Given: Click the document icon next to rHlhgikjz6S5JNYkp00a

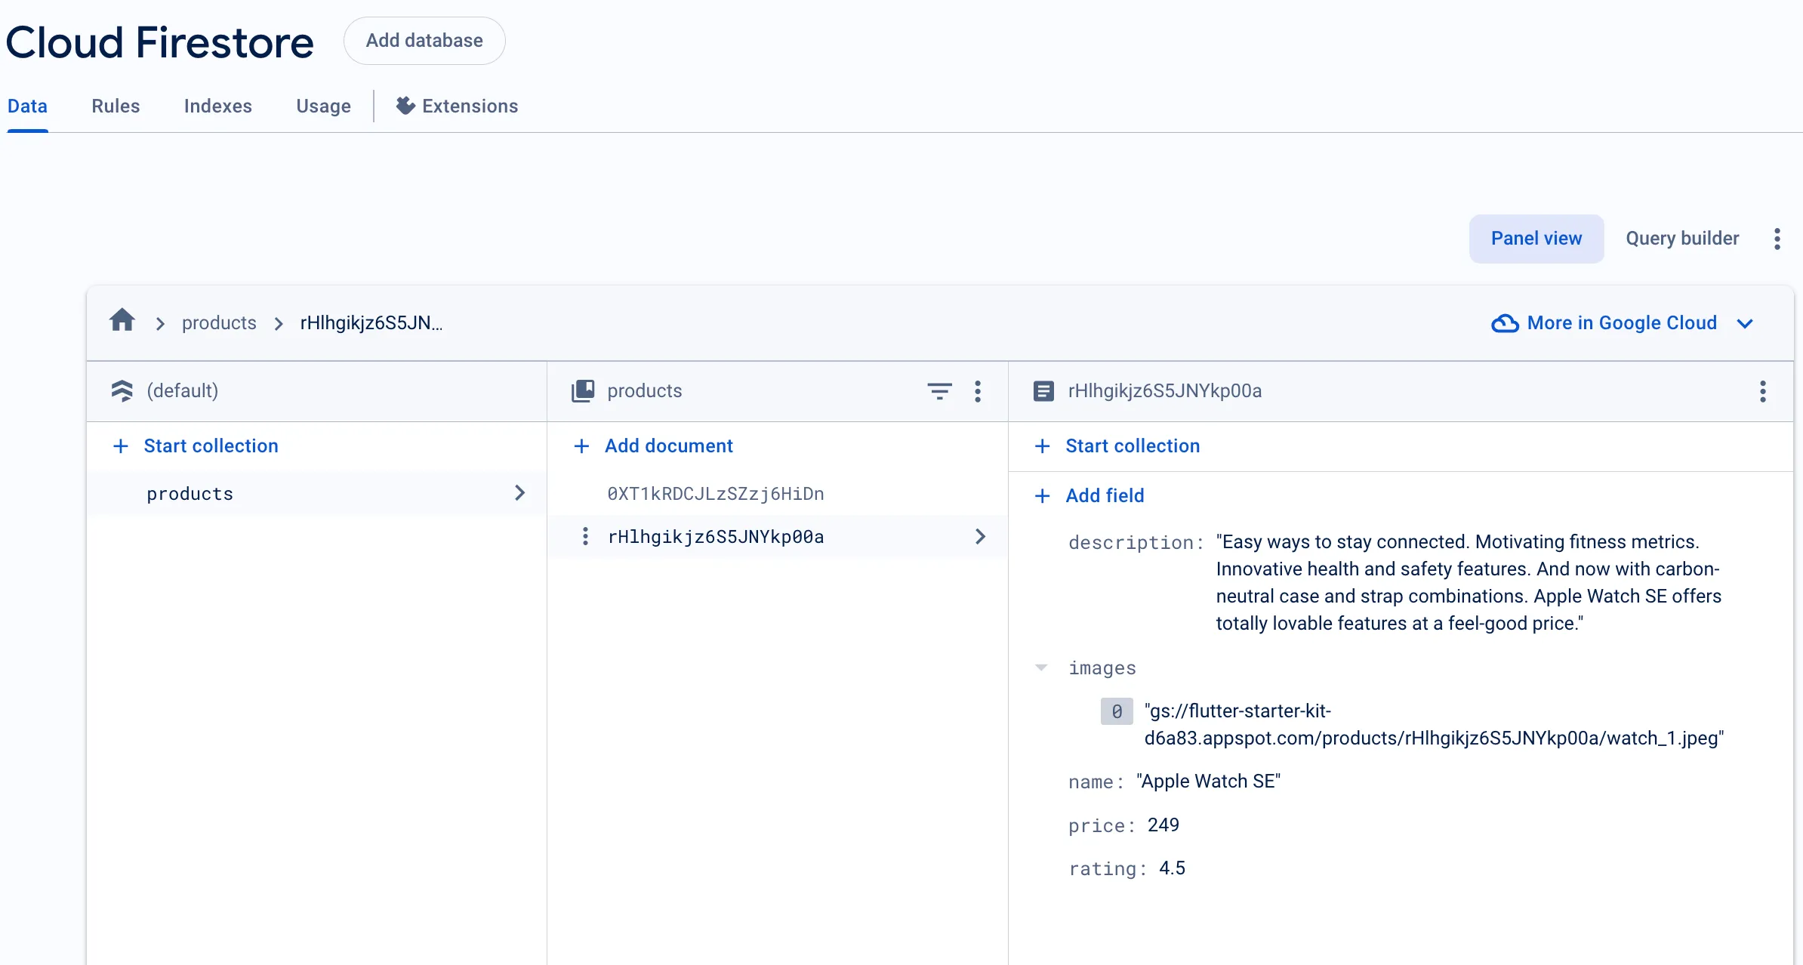Looking at the screenshot, I should [x=1043, y=391].
